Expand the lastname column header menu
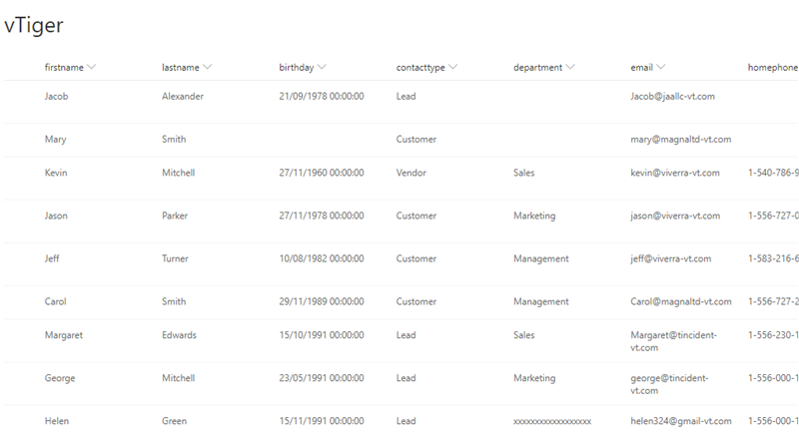 (208, 67)
